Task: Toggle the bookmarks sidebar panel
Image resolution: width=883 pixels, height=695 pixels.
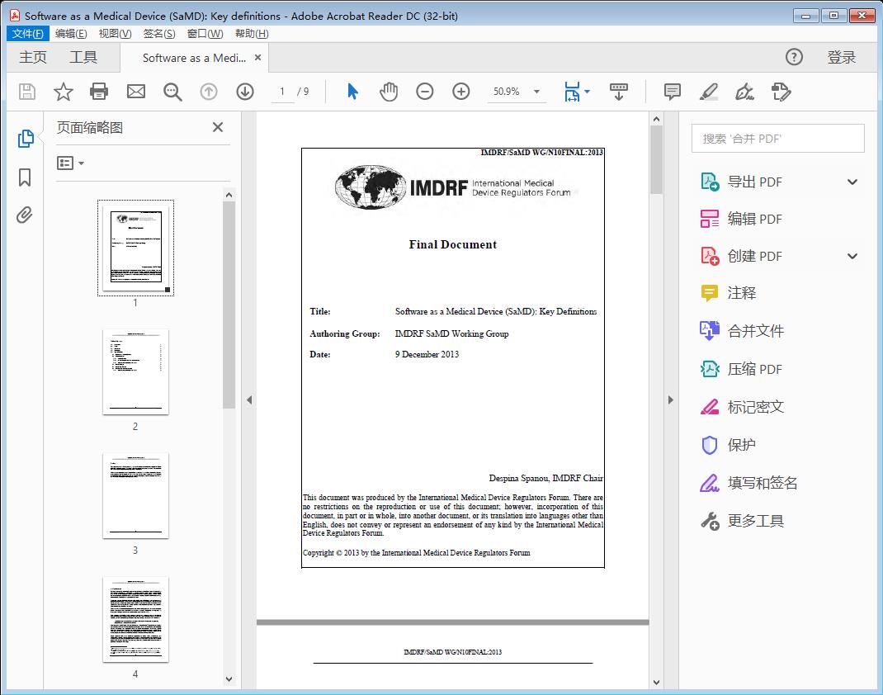Action: click(25, 177)
